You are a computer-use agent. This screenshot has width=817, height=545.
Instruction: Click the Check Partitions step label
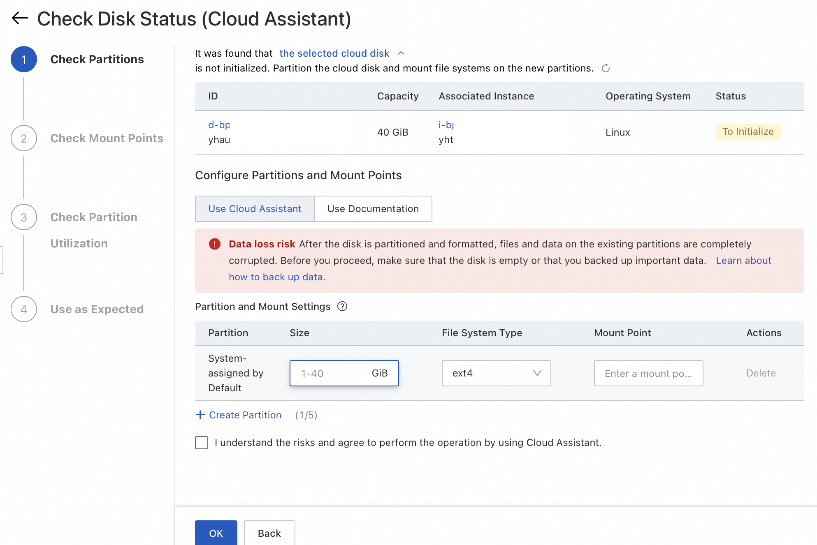tap(97, 59)
